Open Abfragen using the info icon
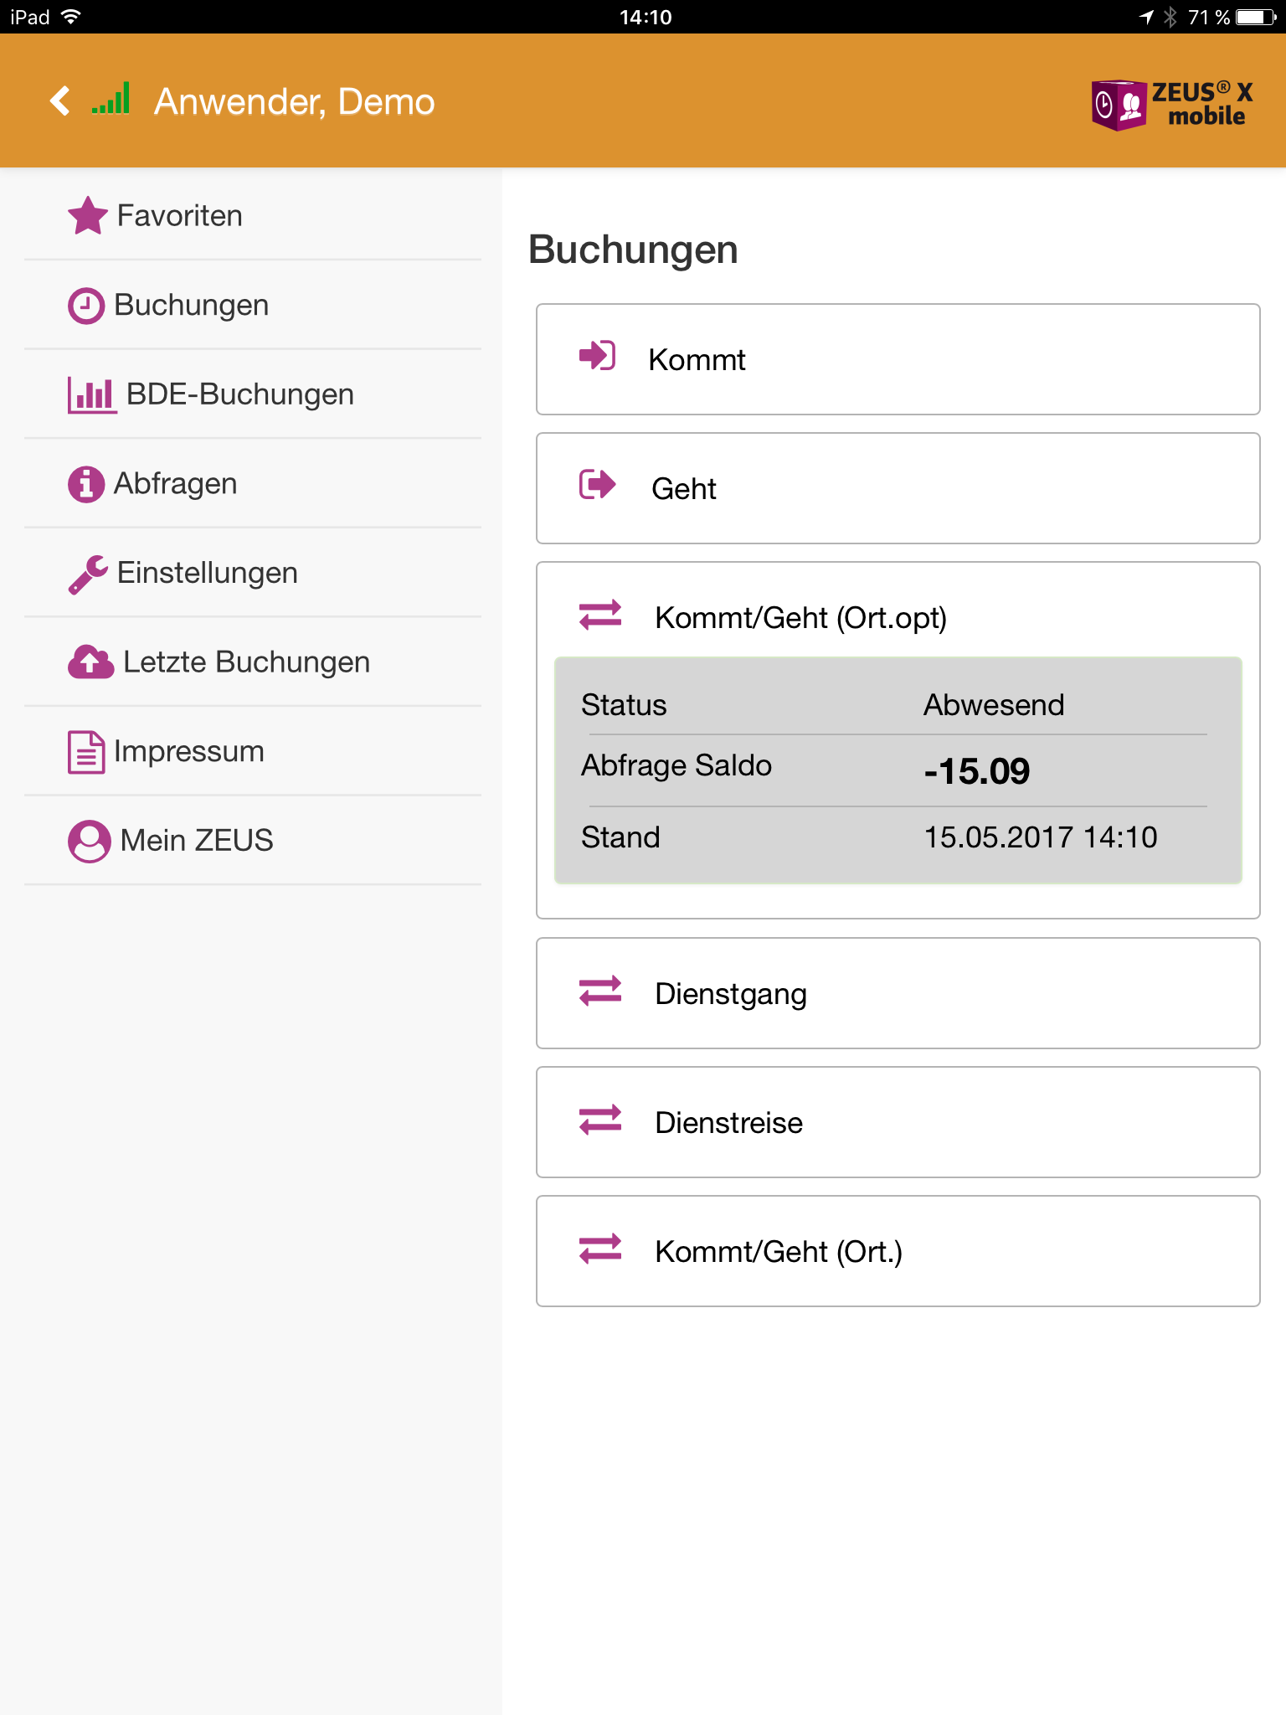Image resolution: width=1286 pixels, height=1715 pixels. (85, 483)
